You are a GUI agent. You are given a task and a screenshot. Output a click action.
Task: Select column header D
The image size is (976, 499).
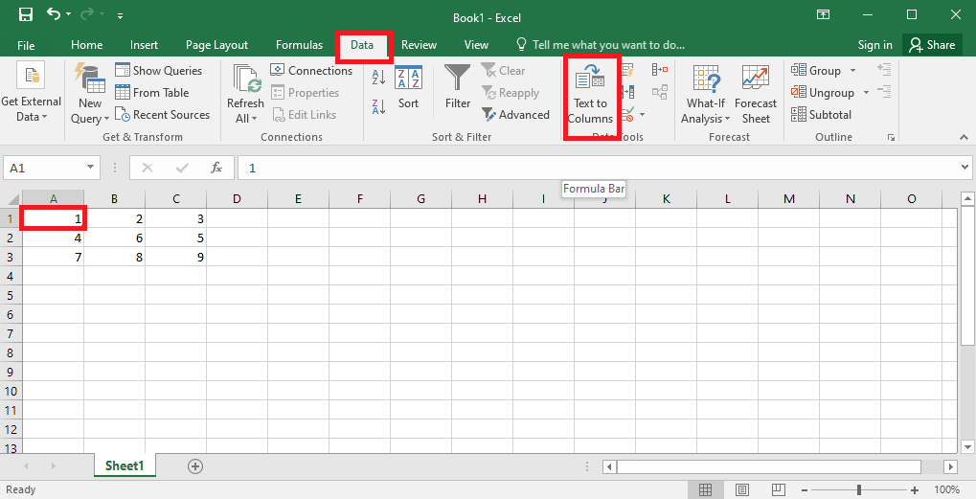237,199
